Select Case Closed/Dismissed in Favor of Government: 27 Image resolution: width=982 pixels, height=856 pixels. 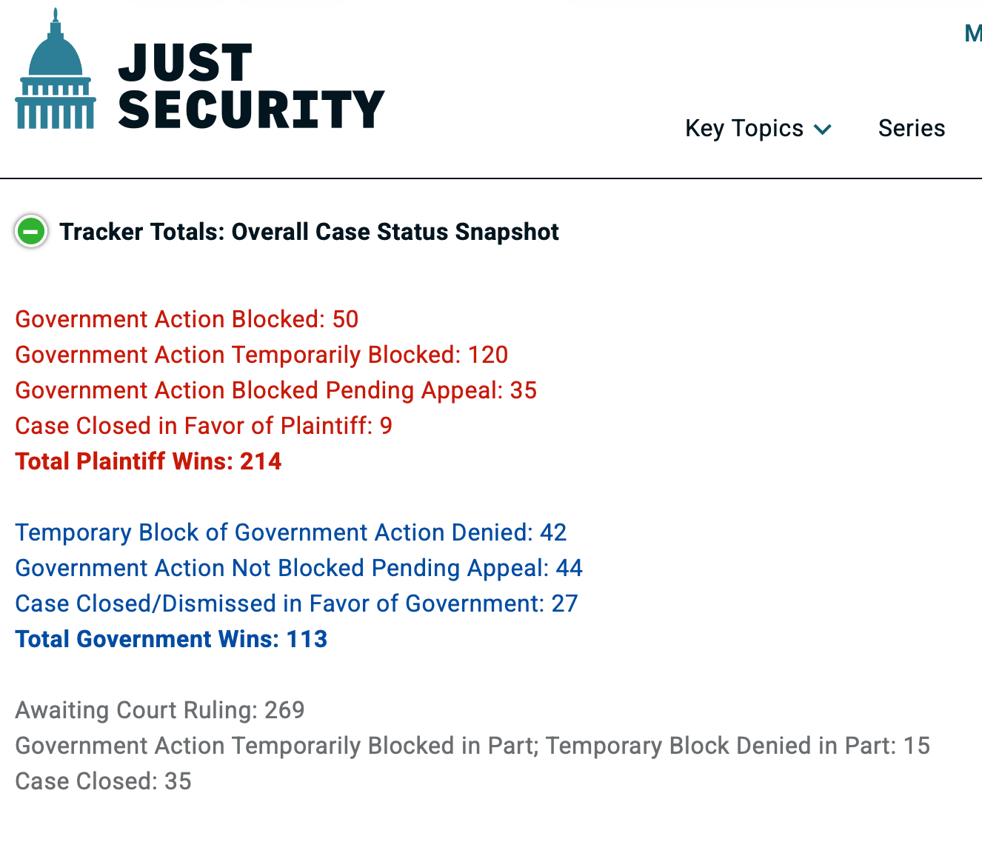pyautogui.click(x=296, y=603)
